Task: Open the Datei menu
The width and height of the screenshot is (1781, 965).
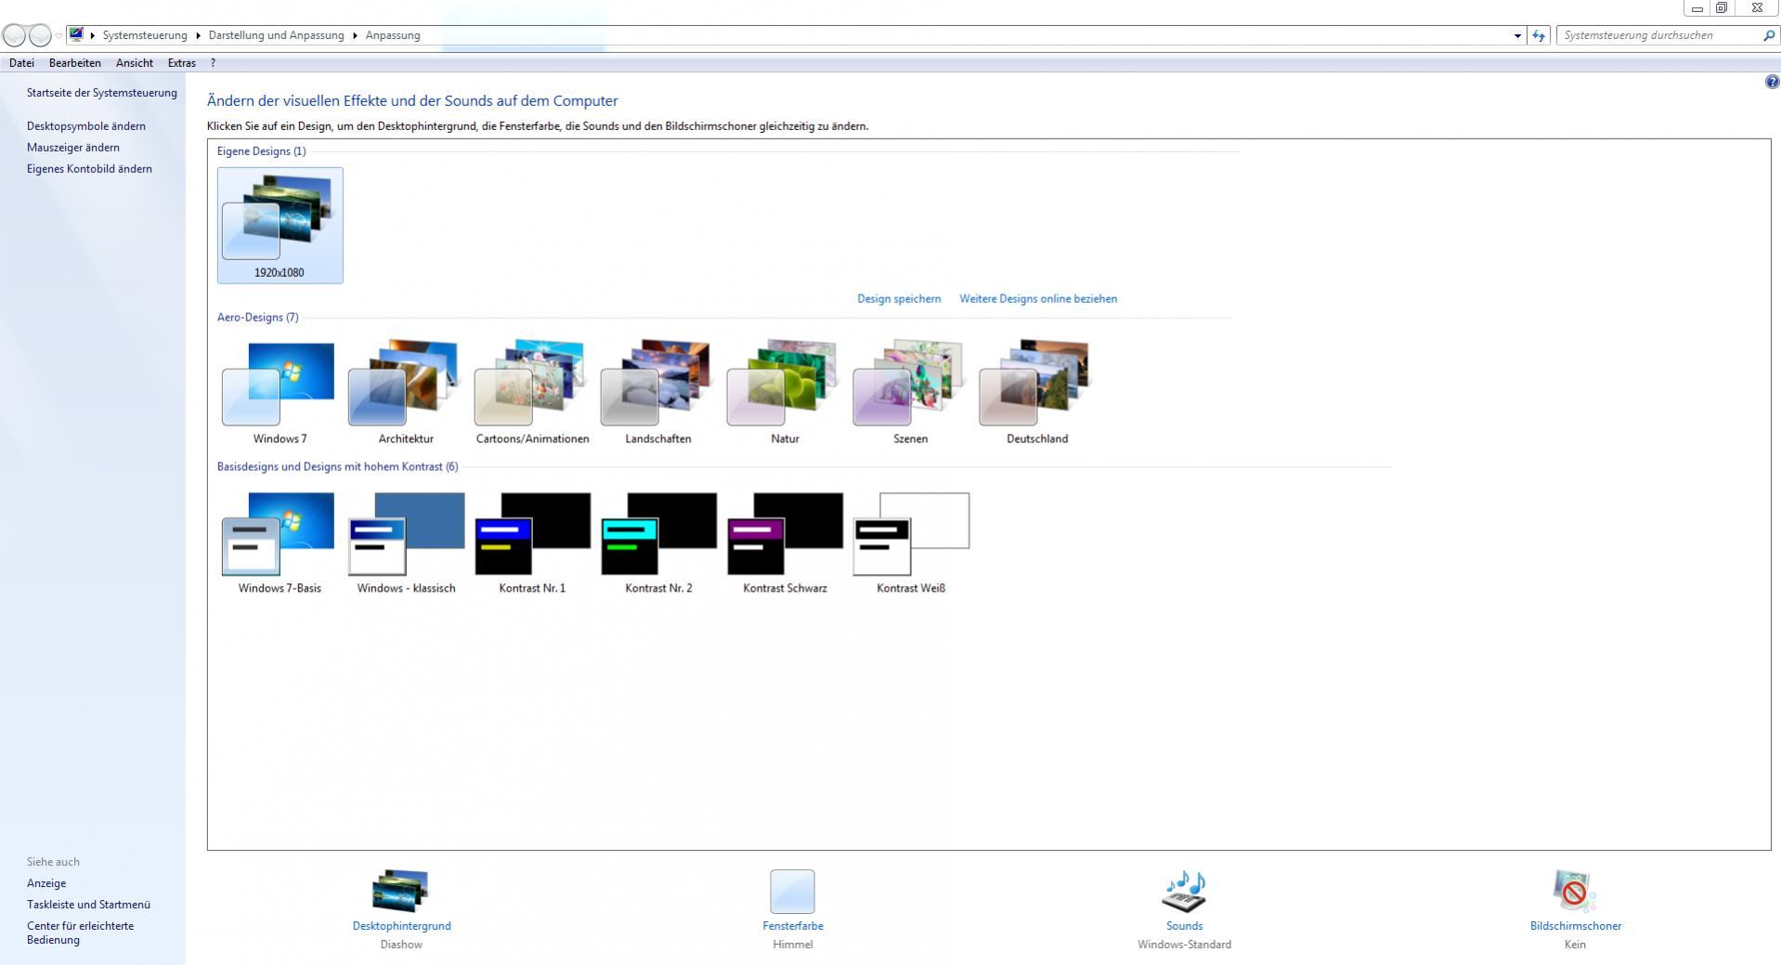Action: (x=21, y=63)
